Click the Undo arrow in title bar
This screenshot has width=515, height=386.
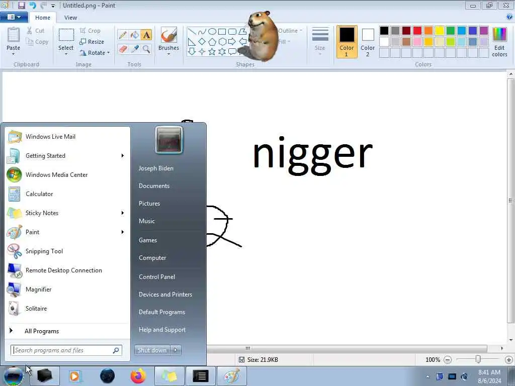(x=33, y=5)
